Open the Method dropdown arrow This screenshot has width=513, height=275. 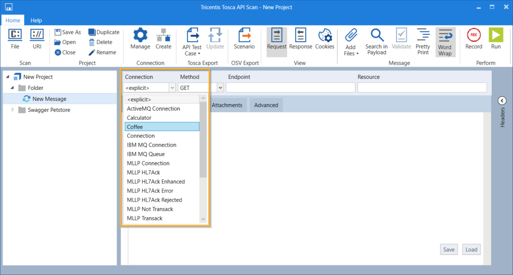[220, 88]
